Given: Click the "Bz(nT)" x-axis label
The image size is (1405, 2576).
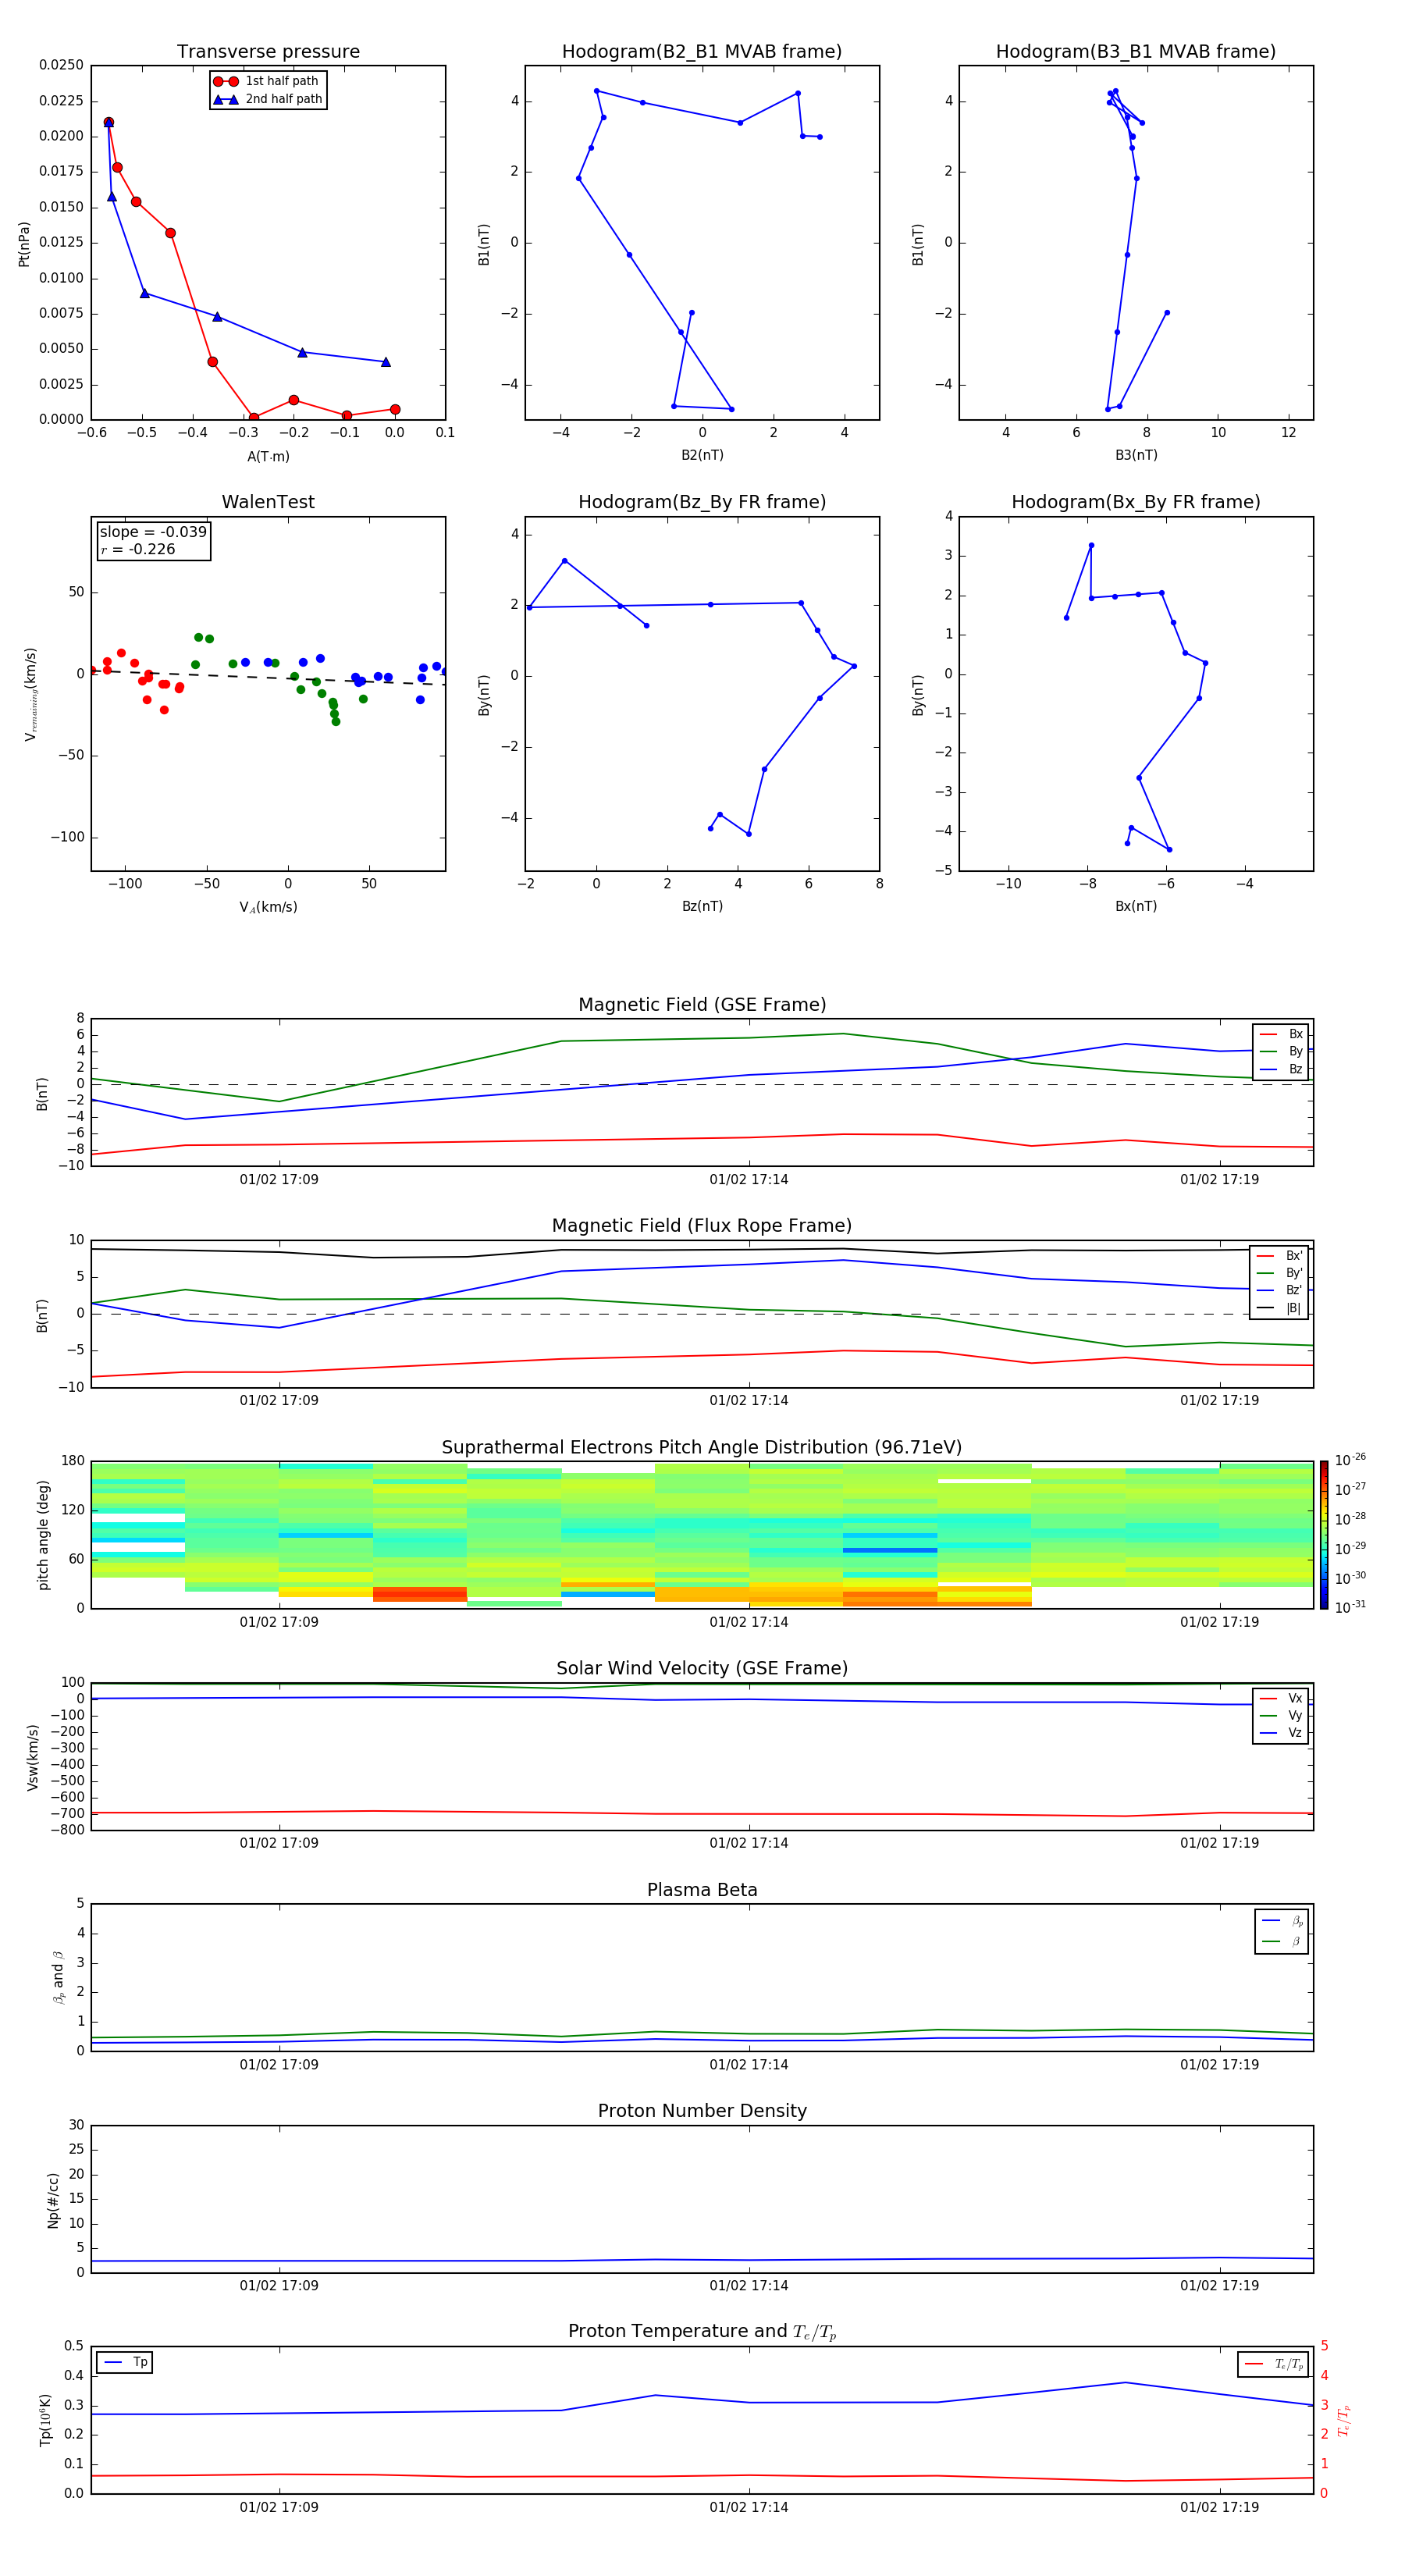Looking at the screenshot, I should (x=702, y=906).
